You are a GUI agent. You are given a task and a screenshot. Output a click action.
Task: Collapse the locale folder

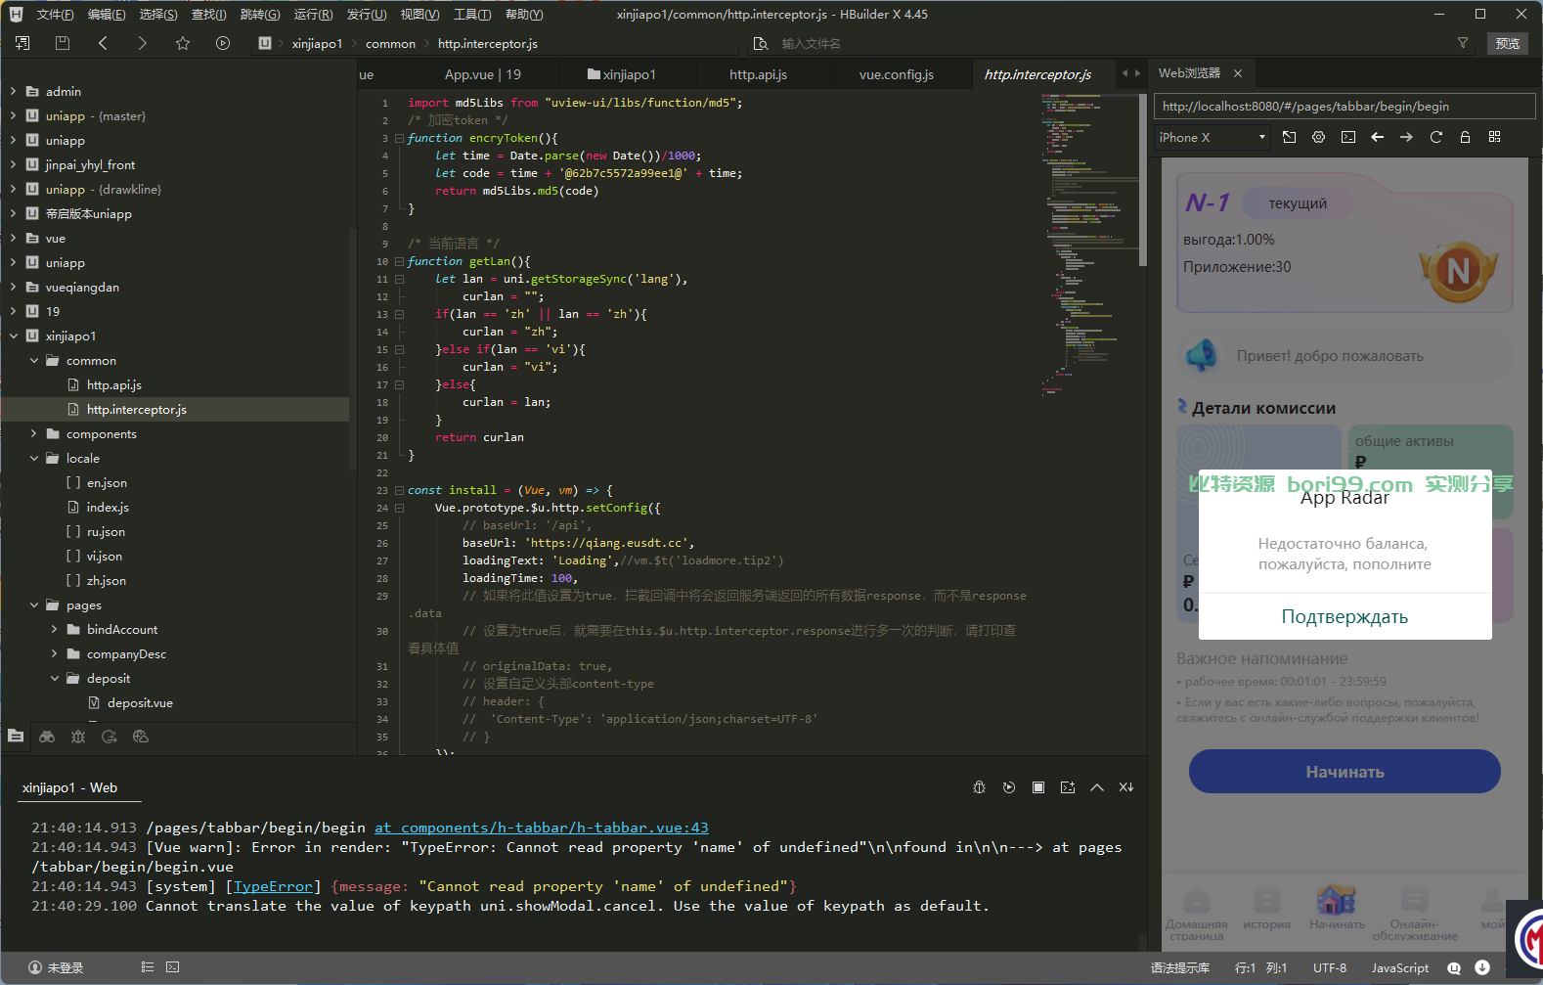pos(34,458)
